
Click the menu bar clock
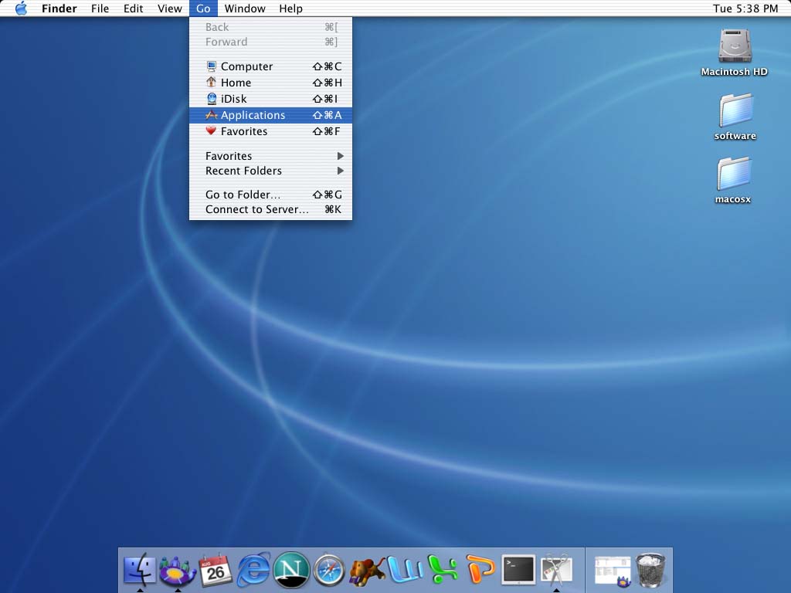(x=745, y=8)
